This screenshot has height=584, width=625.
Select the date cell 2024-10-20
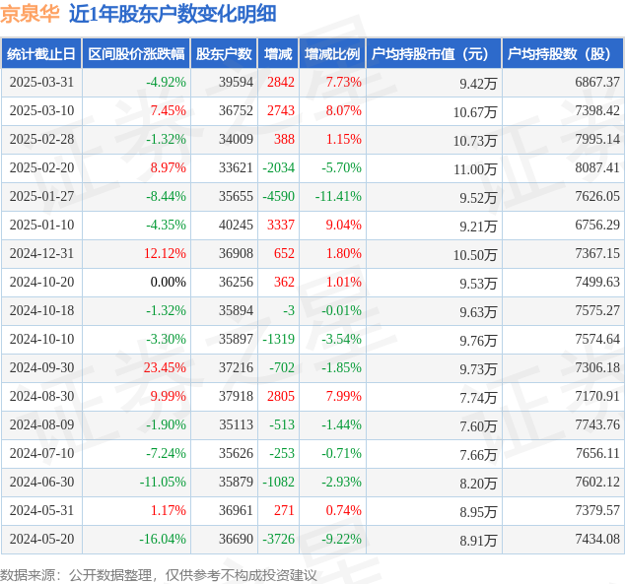click(x=41, y=282)
